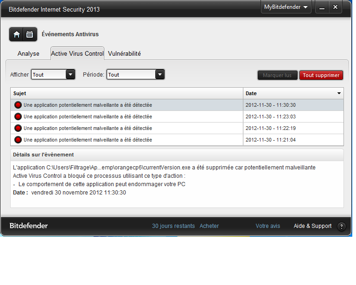This screenshot has height=285, width=356.
Task: Expand the Période filter dropdown
Action: pos(160,74)
